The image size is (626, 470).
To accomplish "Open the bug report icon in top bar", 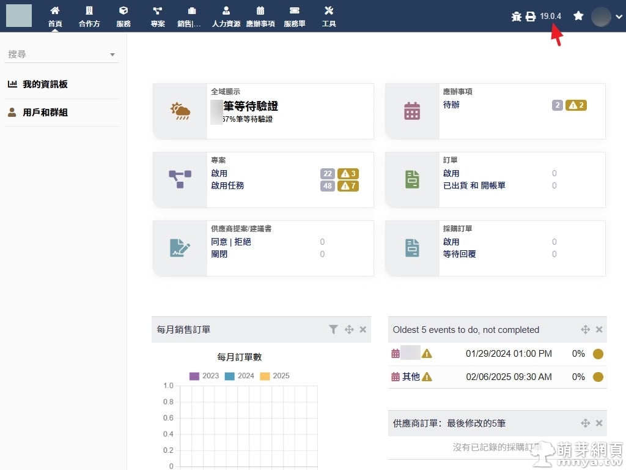I will (x=517, y=17).
